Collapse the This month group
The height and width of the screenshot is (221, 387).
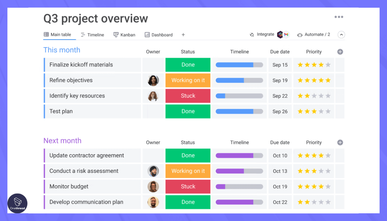point(62,50)
